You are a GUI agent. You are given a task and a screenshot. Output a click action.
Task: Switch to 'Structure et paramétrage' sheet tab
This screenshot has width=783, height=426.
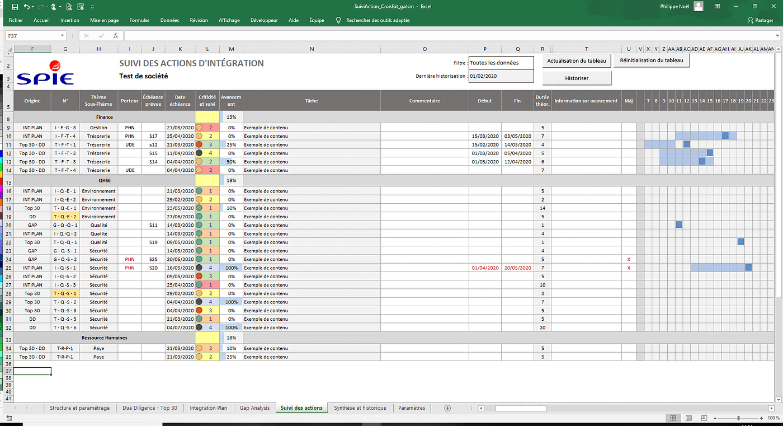click(79, 408)
